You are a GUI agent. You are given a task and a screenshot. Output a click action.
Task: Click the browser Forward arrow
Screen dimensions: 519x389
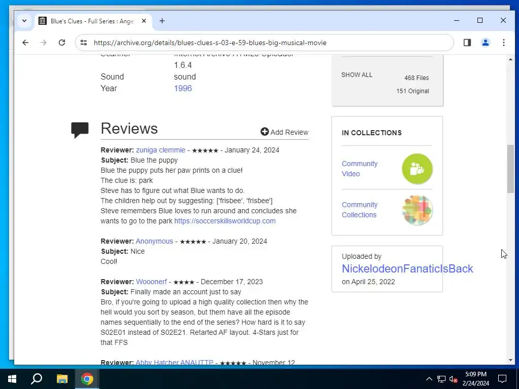coord(44,43)
